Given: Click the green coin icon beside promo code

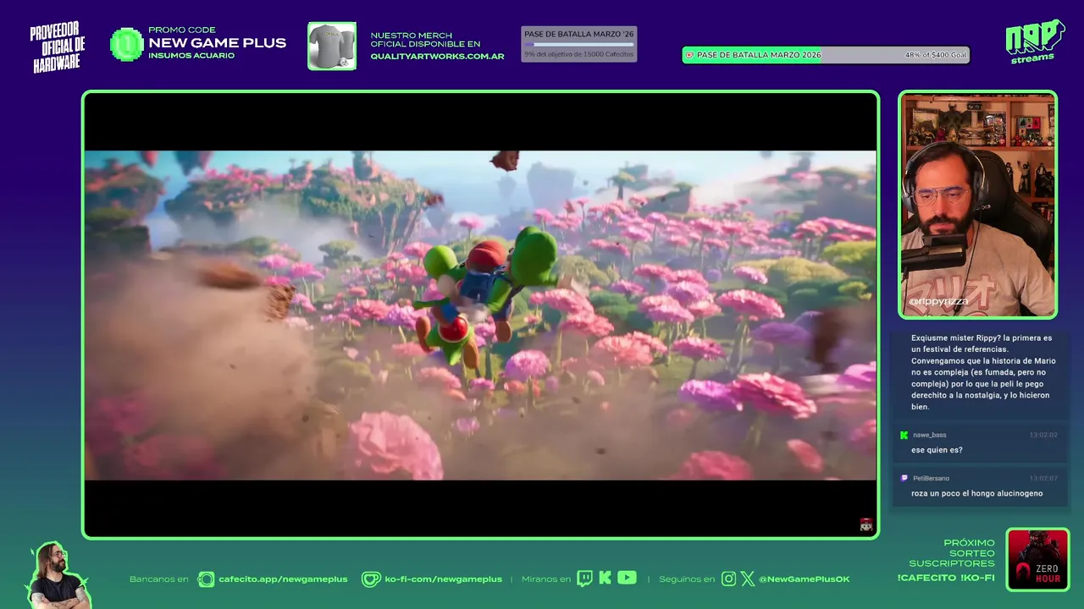Looking at the screenshot, I should click(x=127, y=45).
